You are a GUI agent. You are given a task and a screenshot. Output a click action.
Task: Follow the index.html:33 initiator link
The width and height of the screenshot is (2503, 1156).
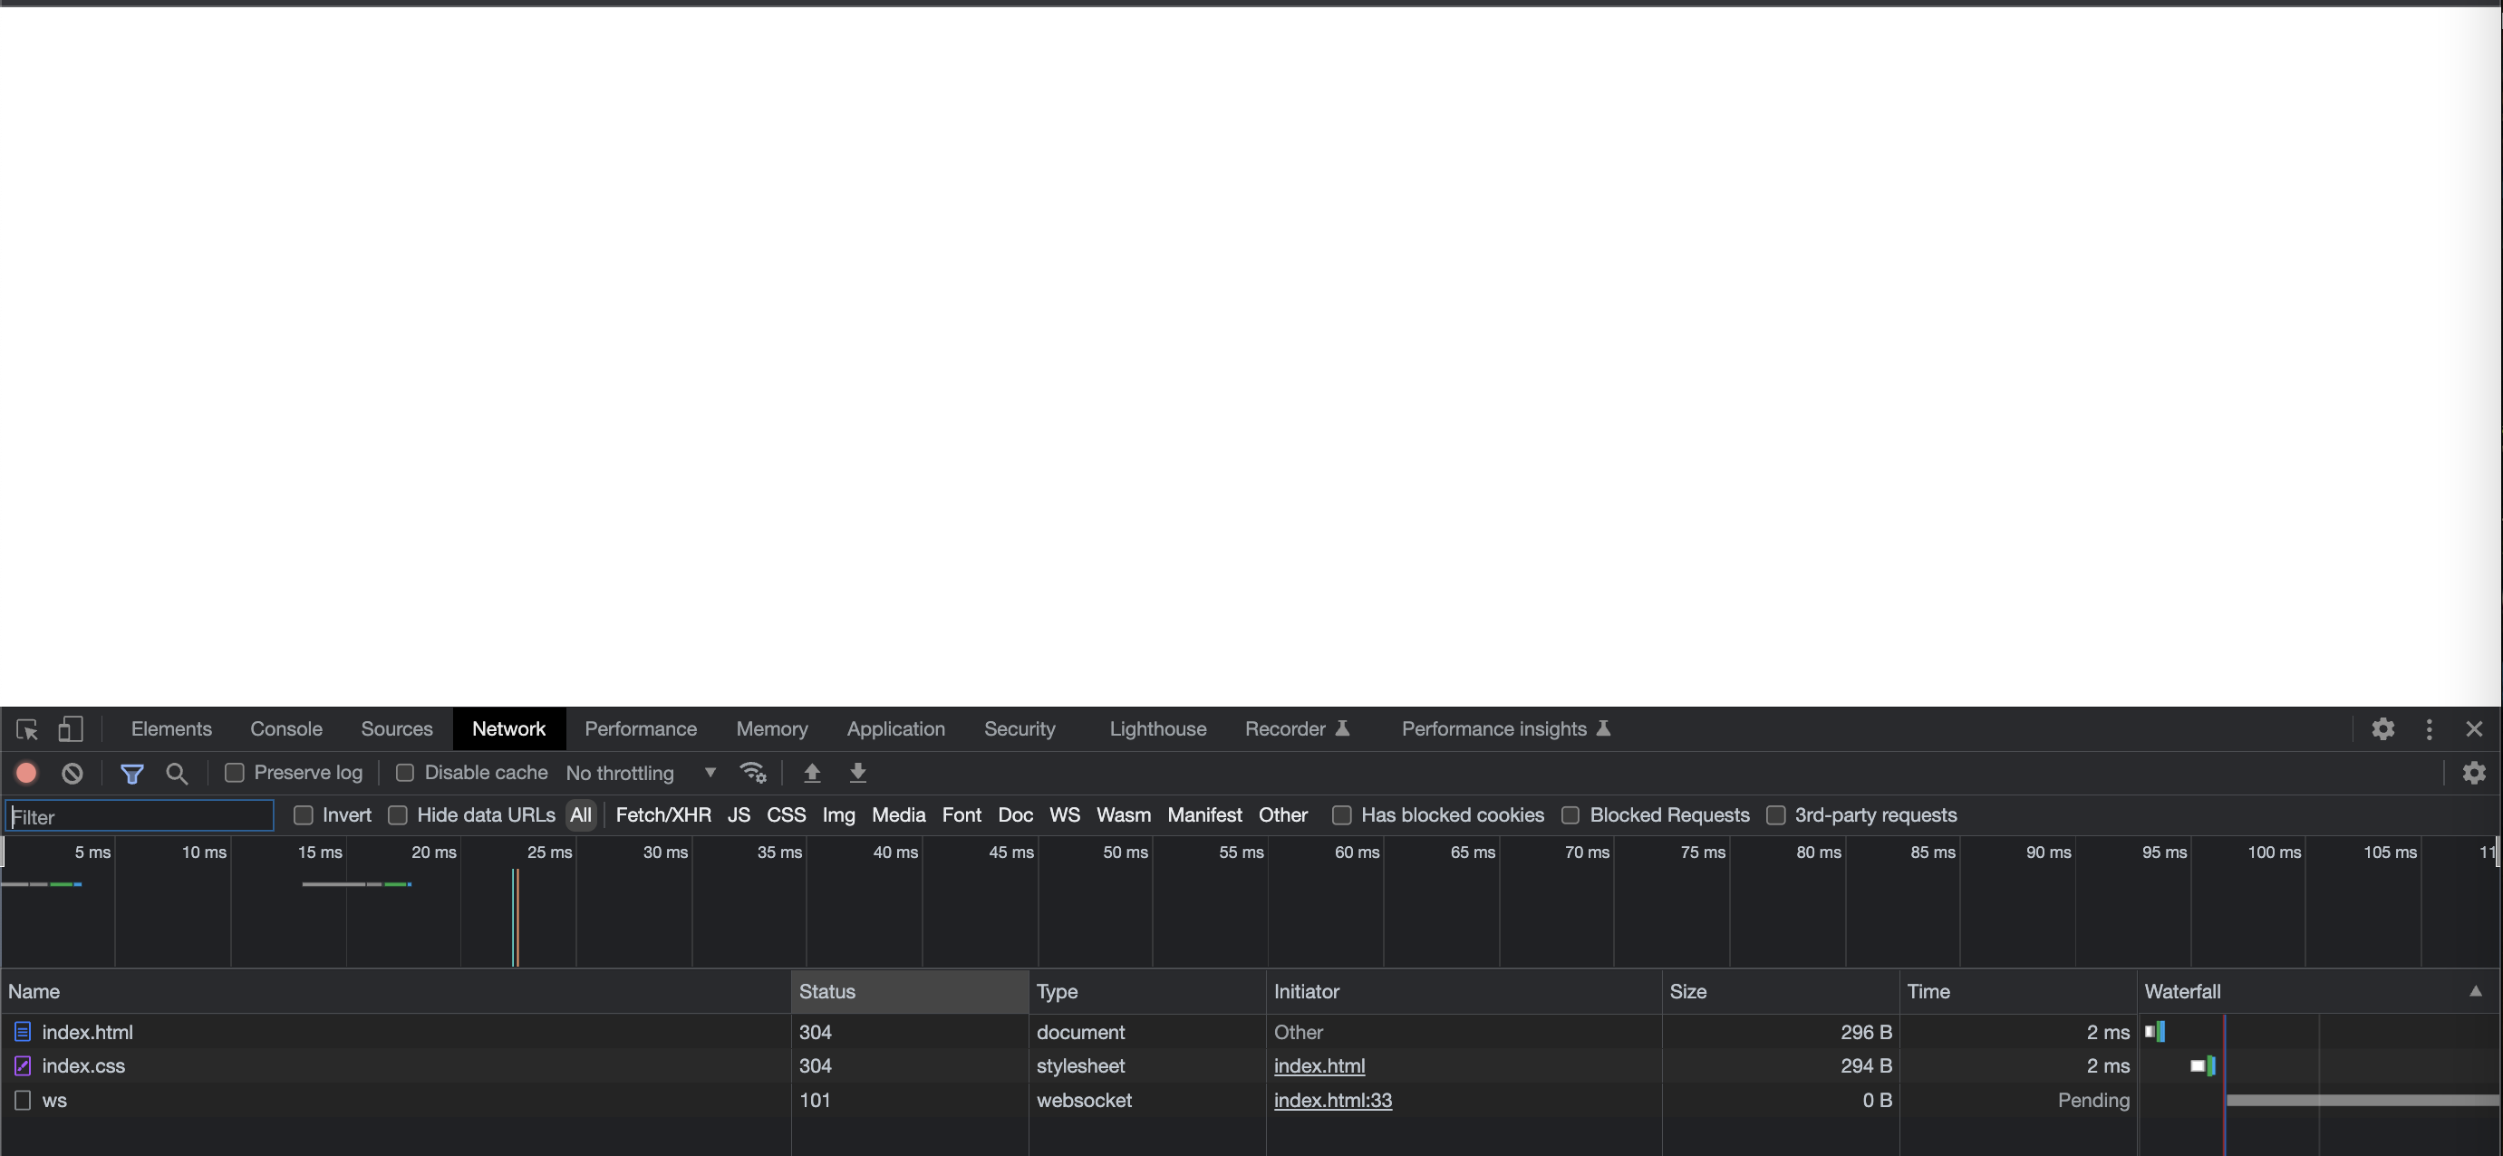(x=1332, y=1101)
